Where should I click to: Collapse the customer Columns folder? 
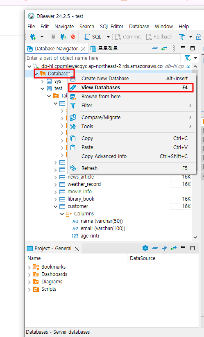tap(62, 214)
